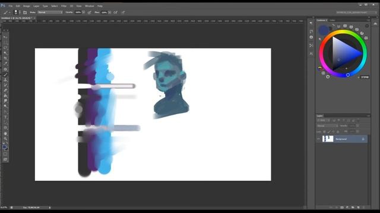Click the blue handle on hue ring
Viewport: 380px width, 213px height.
[x=348, y=75]
